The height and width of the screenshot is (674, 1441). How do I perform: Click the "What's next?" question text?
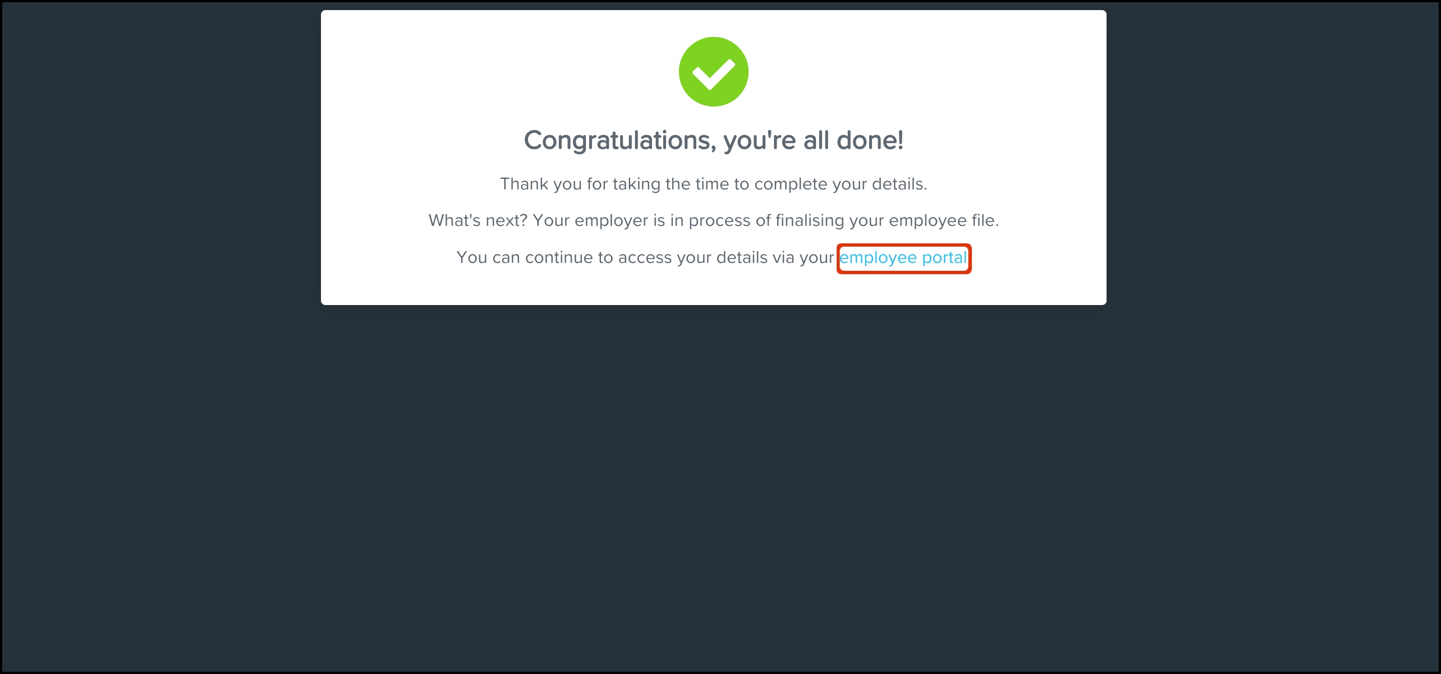478,220
